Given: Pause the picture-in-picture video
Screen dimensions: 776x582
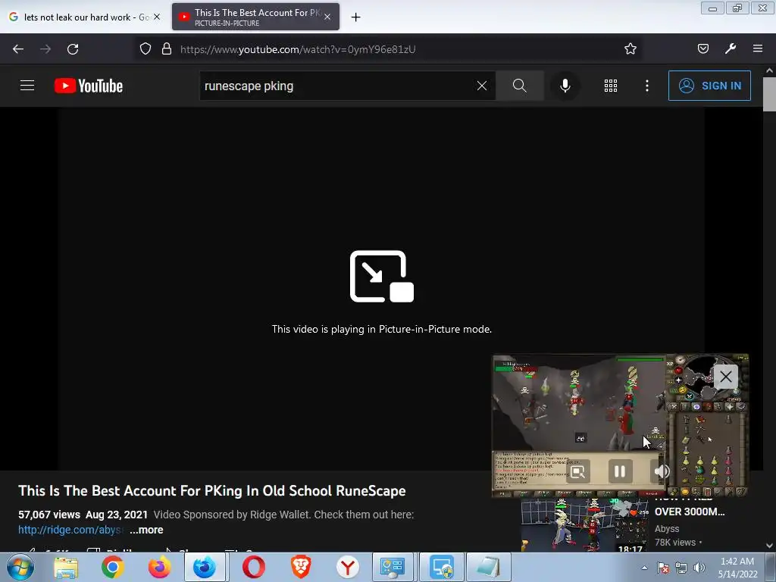Looking at the screenshot, I should [620, 471].
